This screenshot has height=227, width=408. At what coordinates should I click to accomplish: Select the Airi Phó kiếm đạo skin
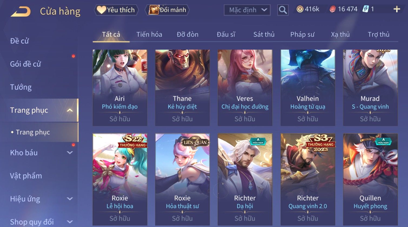pyautogui.click(x=120, y=88)
